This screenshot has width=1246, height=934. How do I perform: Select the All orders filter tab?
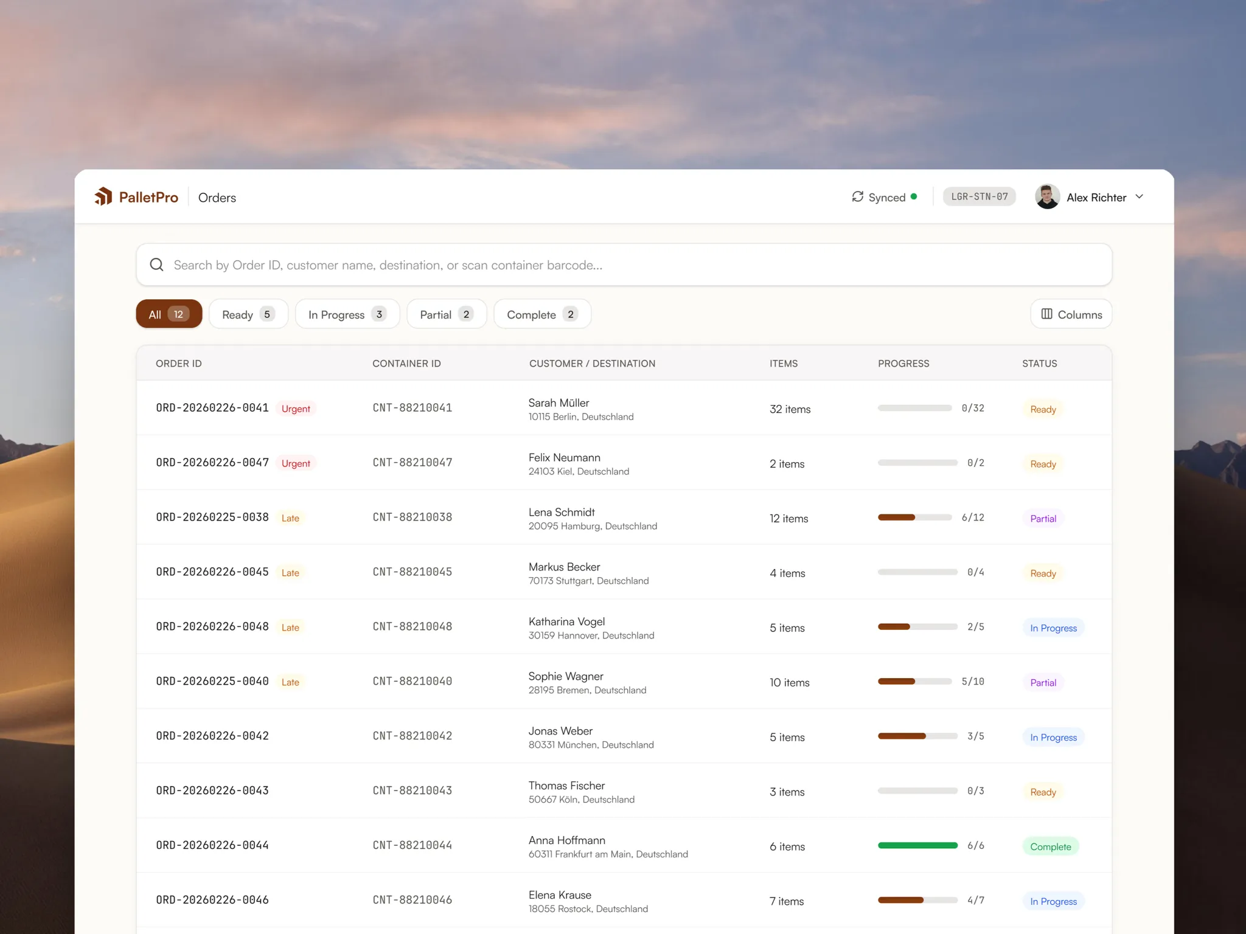click(169, 314)
